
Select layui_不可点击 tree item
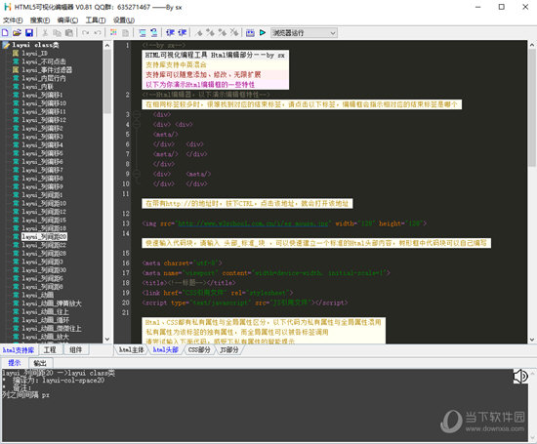pyautogui.click(x=44, y=61)
